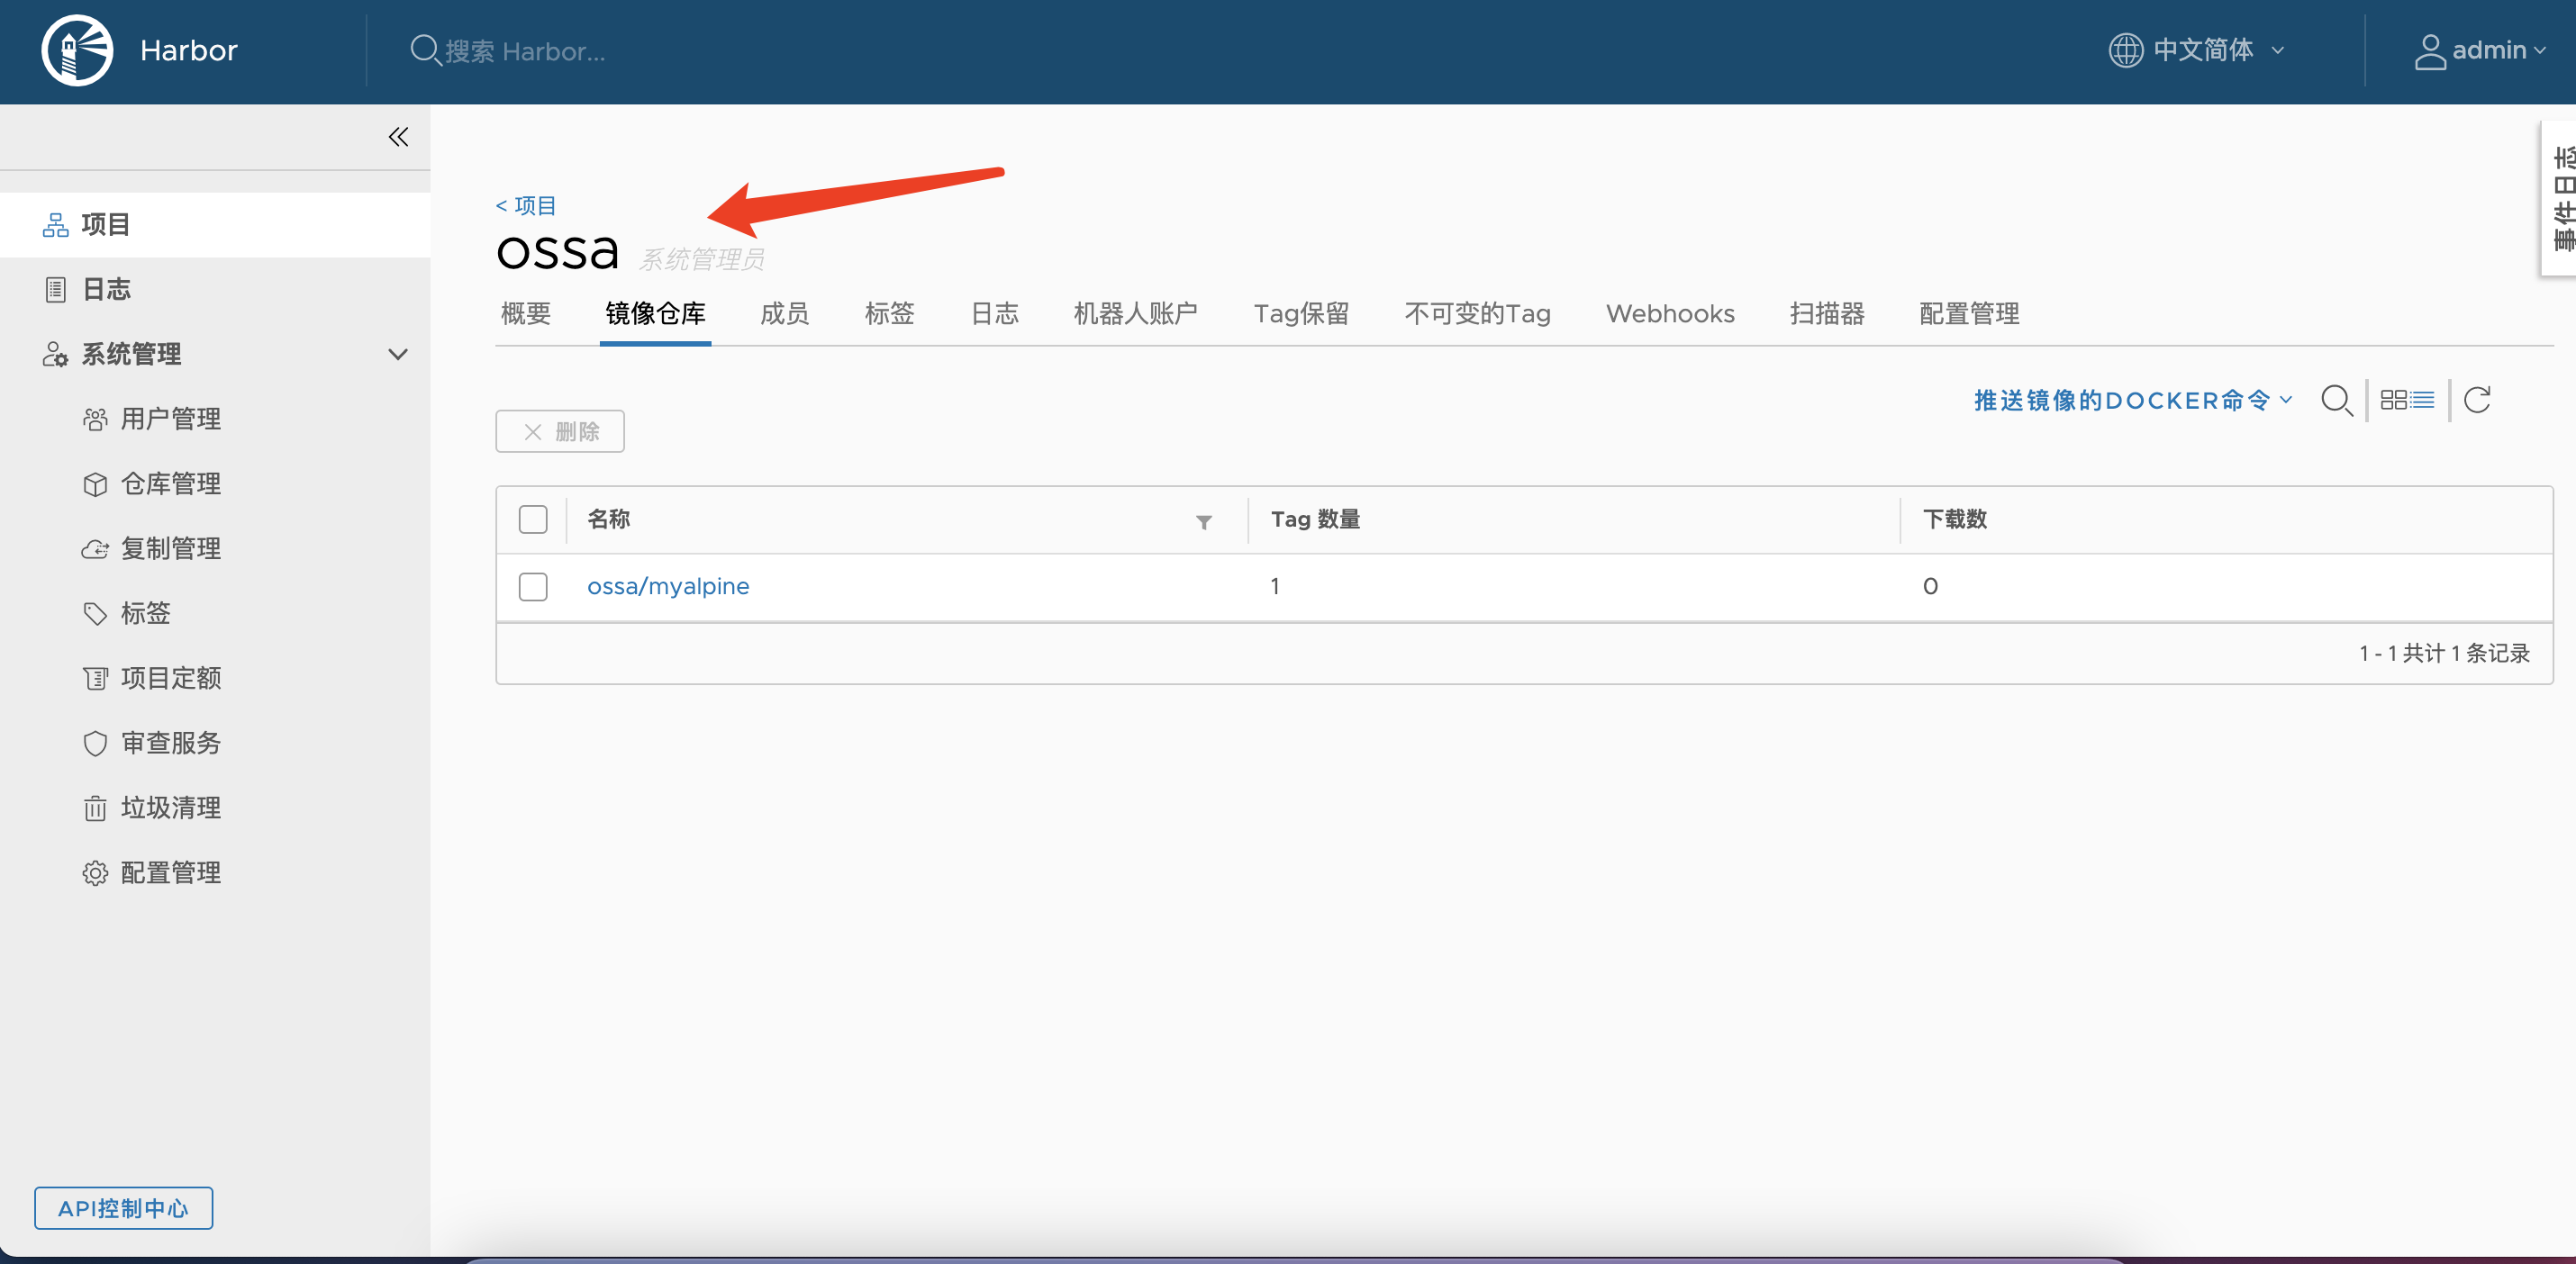The image size is (2576, 1264).
Task: Click the Harbor title text
Action: coord(189,50)
